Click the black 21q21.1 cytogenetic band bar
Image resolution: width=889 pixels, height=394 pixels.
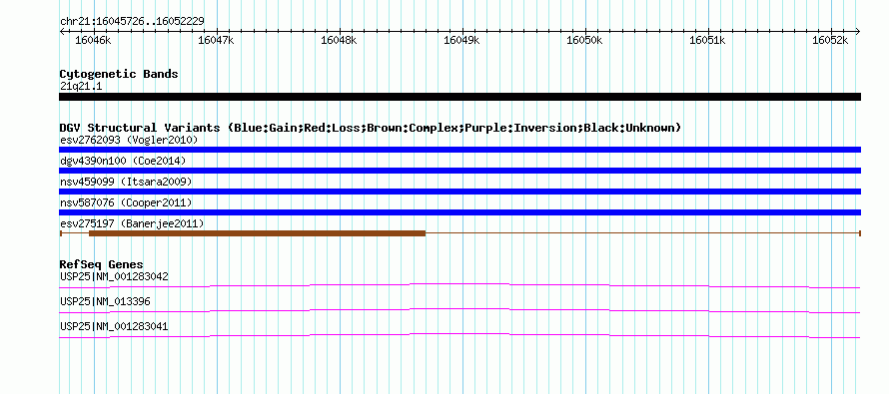coord(459,97)
